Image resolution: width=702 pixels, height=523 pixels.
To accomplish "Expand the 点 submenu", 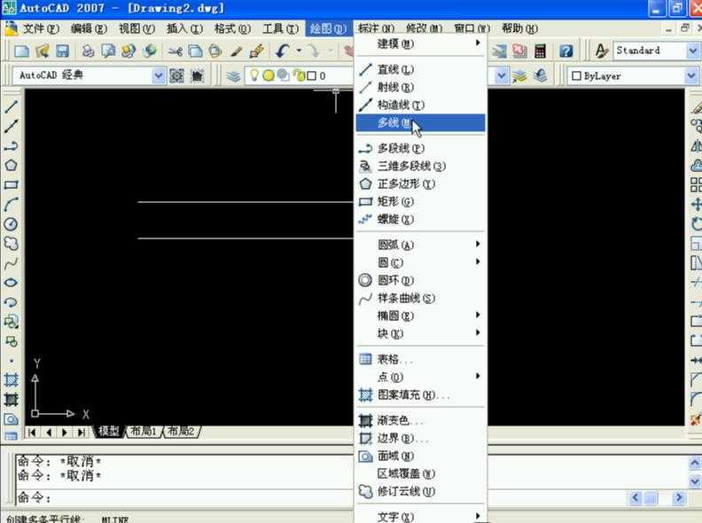I will 420,377.
